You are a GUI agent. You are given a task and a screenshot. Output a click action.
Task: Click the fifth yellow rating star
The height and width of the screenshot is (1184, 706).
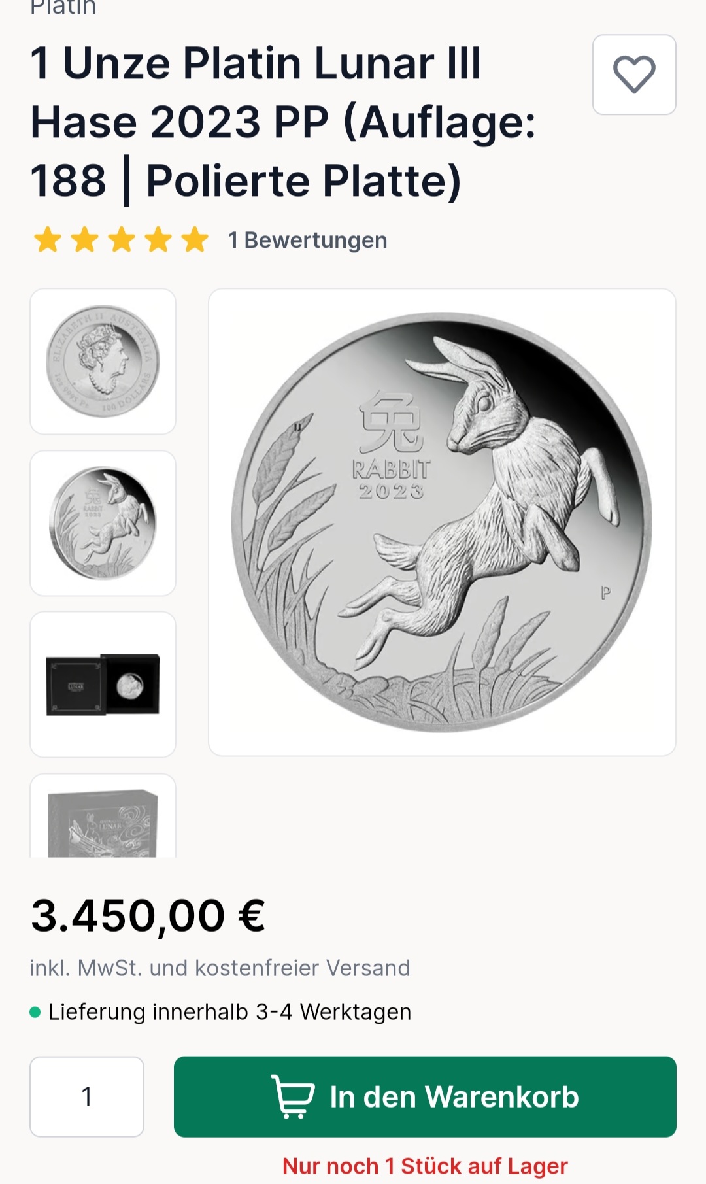click(x=194, y=240)
